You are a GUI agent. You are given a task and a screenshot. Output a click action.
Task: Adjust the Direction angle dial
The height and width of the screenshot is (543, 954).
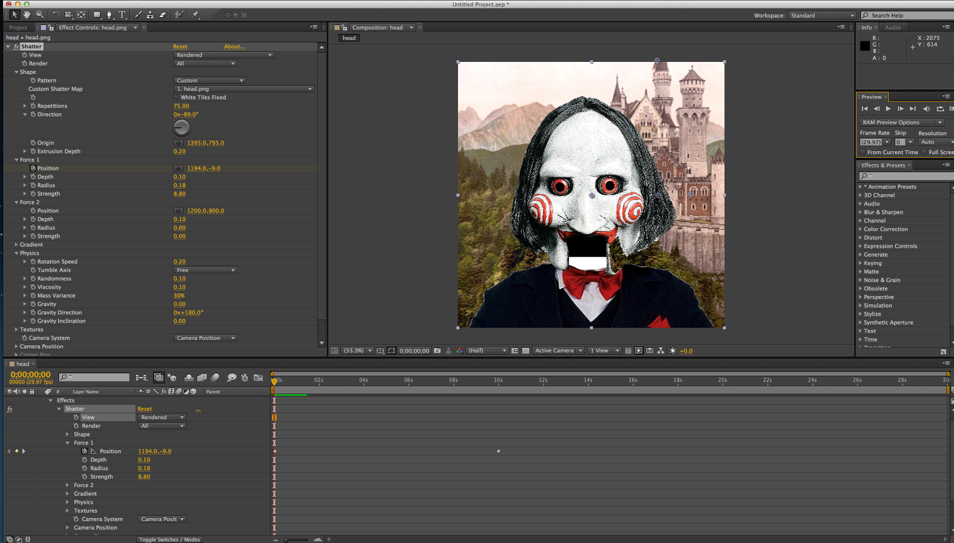[x=182, y=127]
